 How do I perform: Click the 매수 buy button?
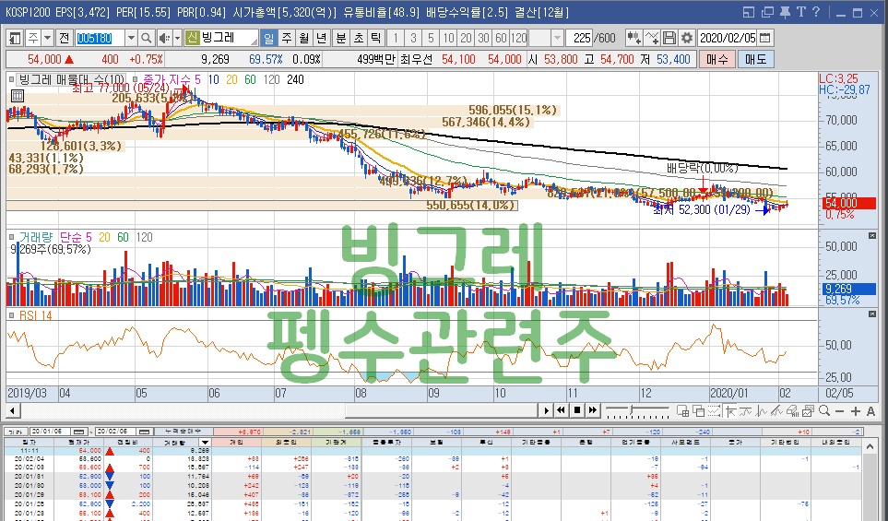(717, 59)
